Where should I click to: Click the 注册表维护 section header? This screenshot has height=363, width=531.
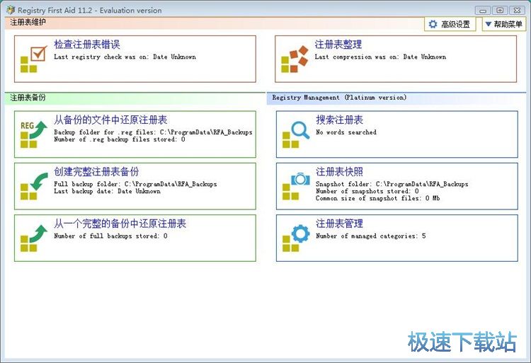[x=28, y=23]
